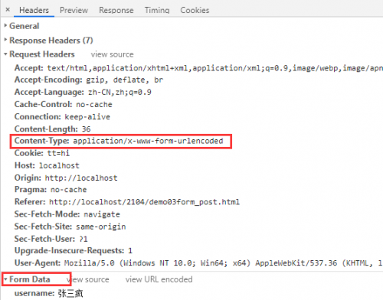Click view source beside Request Headers

112,54
